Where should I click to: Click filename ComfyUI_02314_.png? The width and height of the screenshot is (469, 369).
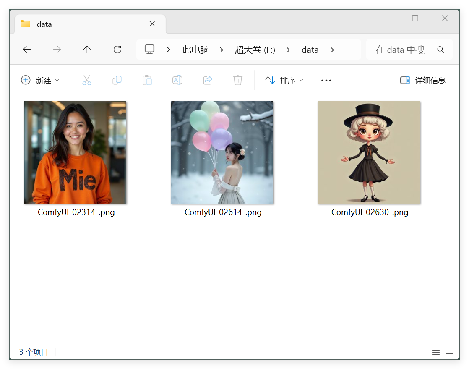[x=76, y=212]
